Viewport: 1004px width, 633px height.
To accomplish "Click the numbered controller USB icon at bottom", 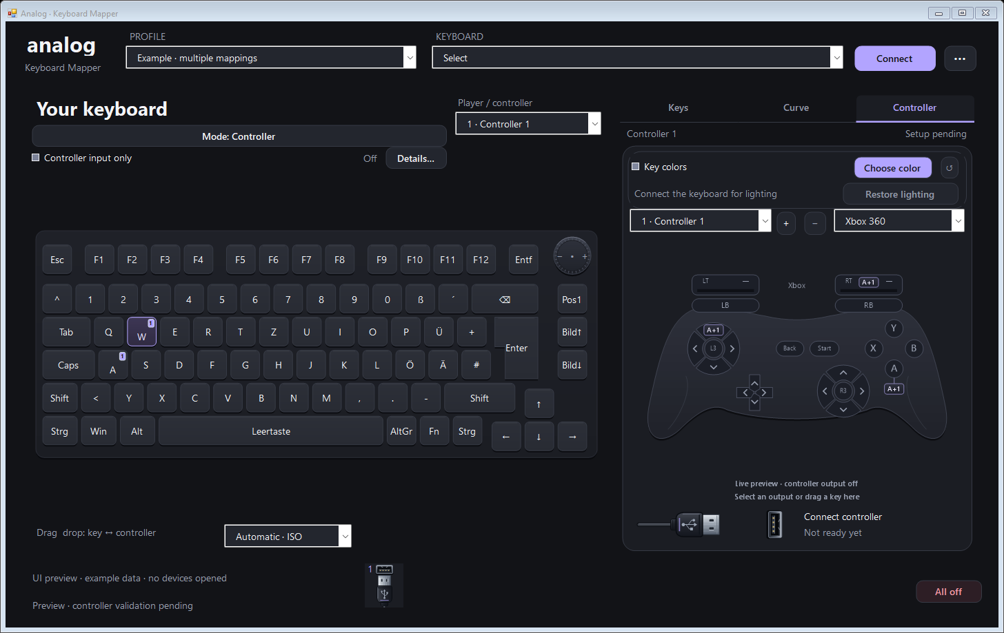I will (384, 585).
